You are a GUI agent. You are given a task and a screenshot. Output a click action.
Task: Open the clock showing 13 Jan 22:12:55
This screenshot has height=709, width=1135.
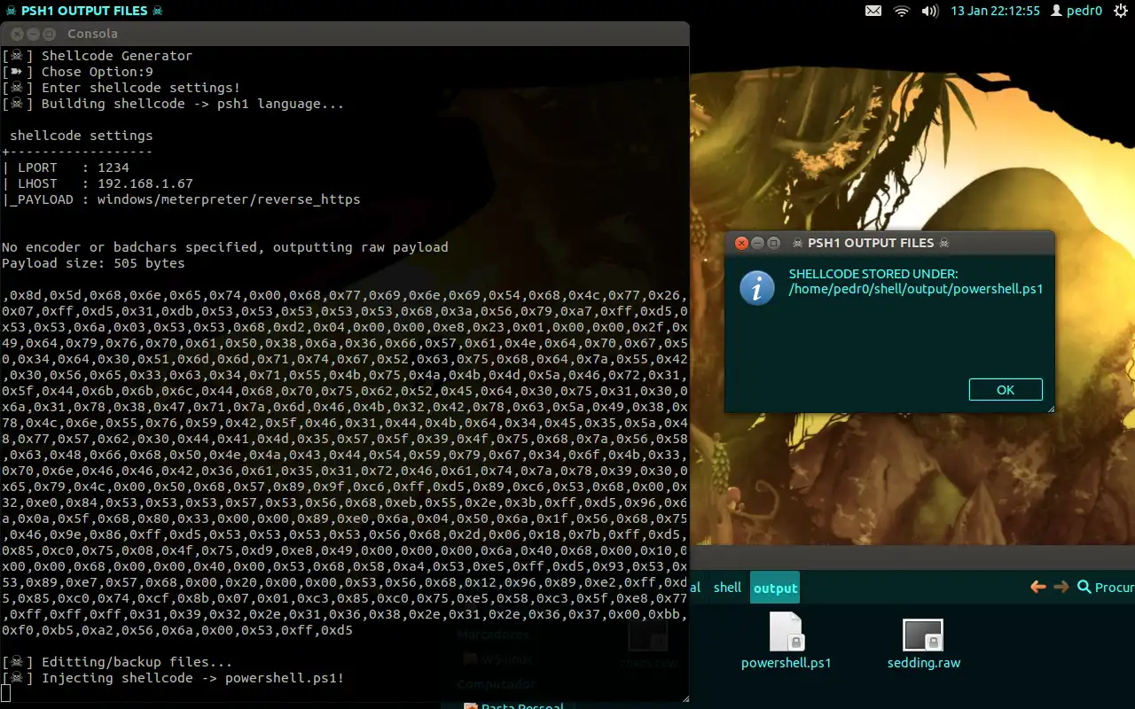point(995,11)
